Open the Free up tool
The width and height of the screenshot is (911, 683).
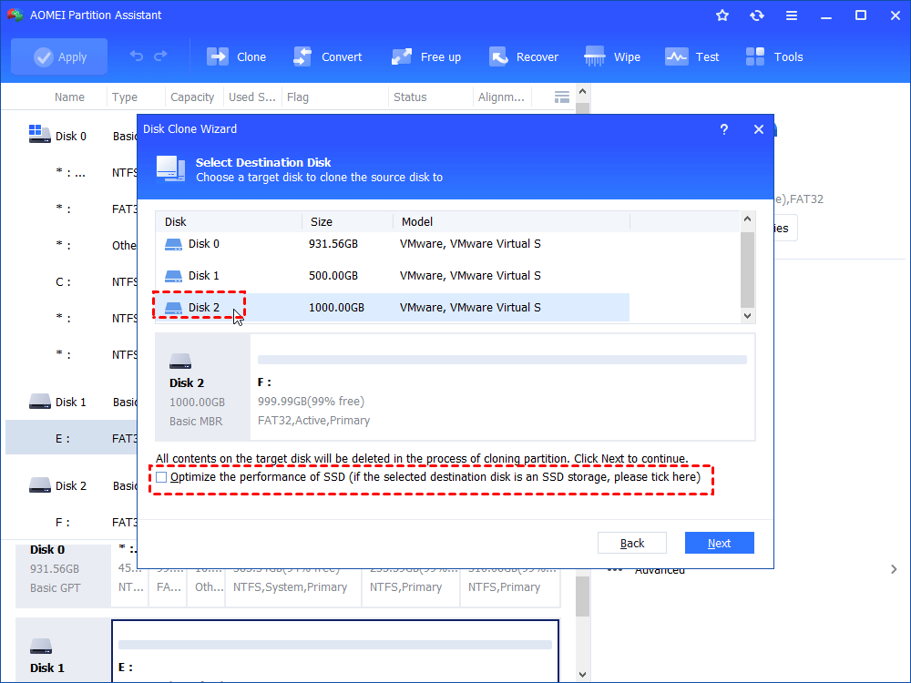coord(425,56)
